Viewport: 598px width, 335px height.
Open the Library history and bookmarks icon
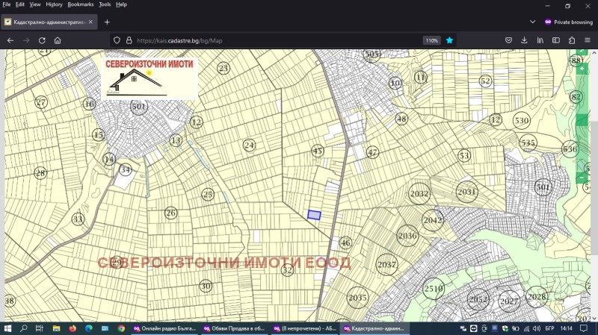(x=540, y=40)
